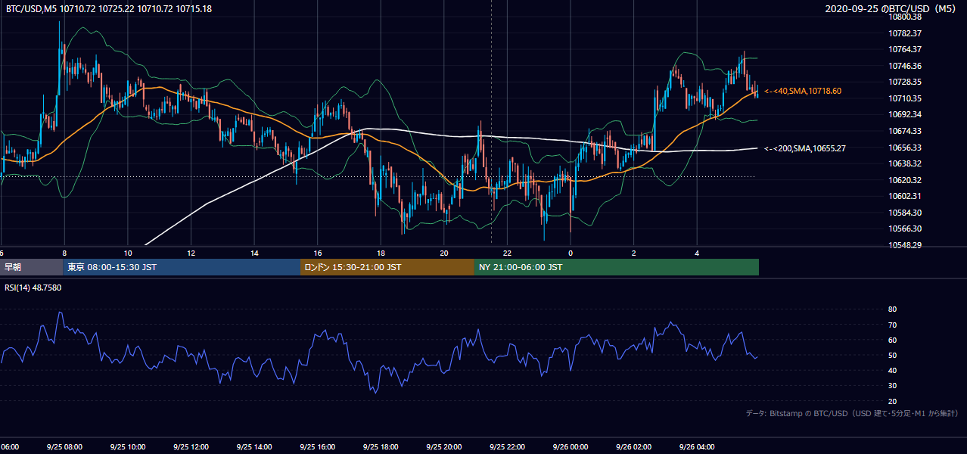Click price axis label 10548.29

click(x=905, y=245)
